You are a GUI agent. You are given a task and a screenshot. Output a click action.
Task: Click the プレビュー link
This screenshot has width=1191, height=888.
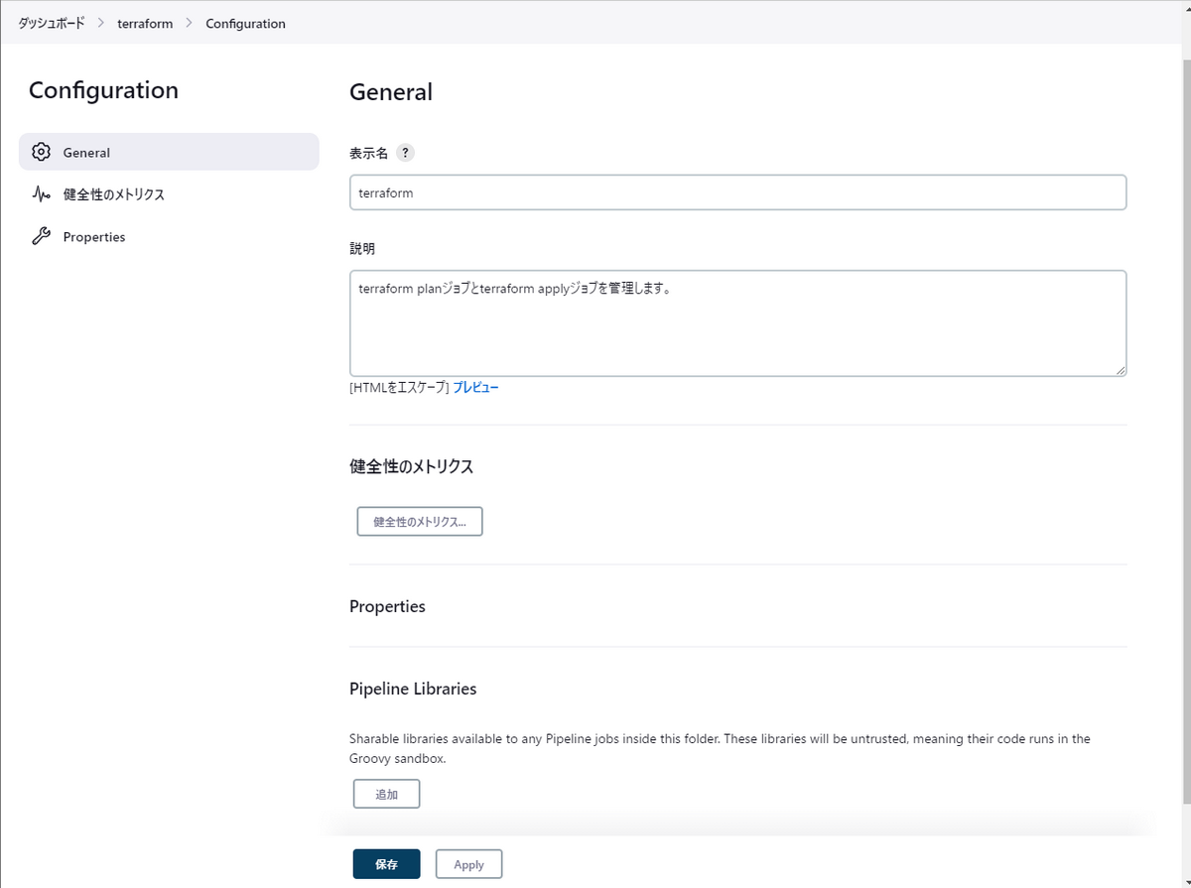pos(476,387)
